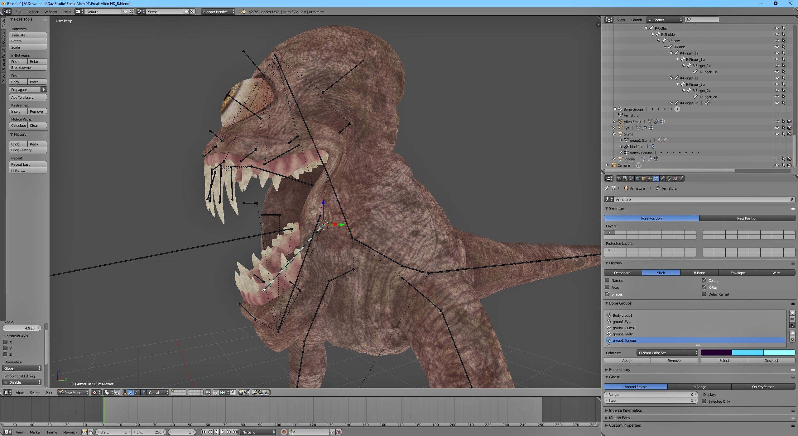This screenshot has width=798, height=436.
Task: Open the Help menu
Action: click(67, 12)
